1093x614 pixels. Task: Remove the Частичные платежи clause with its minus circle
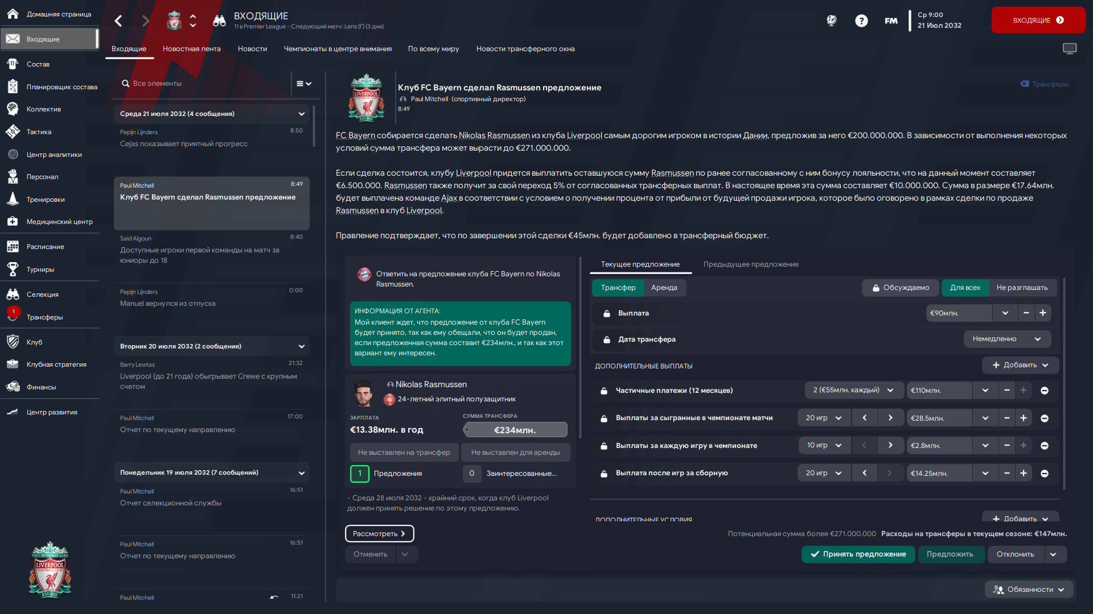click(1045, 391)
